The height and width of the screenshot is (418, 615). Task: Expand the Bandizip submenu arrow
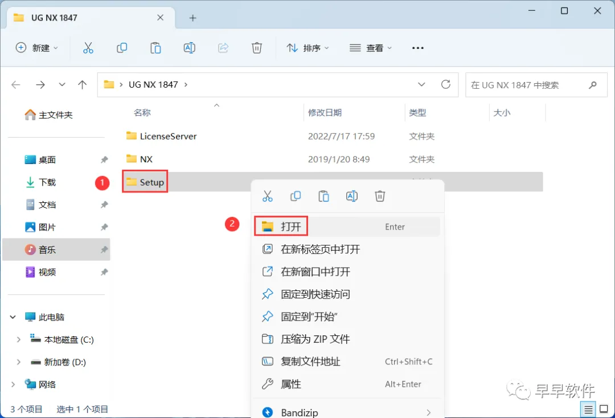[x=428, y=412]
